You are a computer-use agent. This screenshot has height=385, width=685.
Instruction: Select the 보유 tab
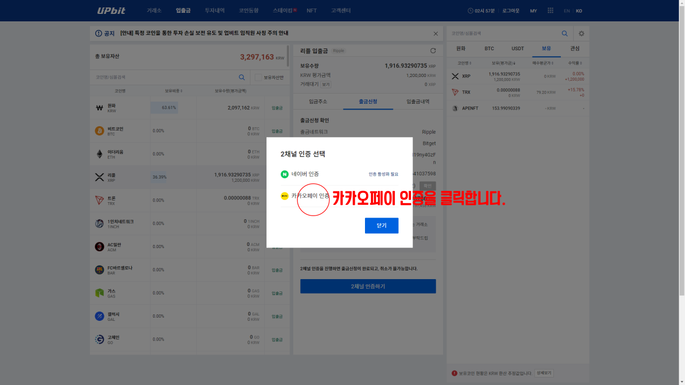tap(546, 49)
